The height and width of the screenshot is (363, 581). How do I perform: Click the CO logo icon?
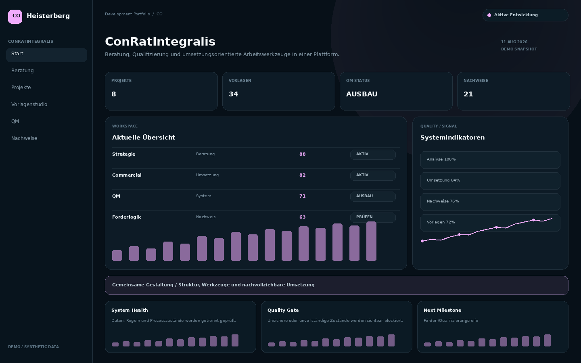(x=15, y=17)
